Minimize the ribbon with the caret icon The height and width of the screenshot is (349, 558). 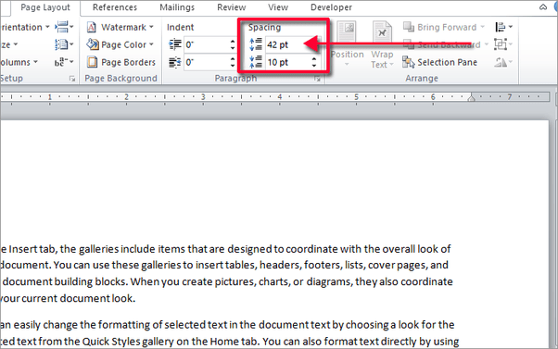543,7
